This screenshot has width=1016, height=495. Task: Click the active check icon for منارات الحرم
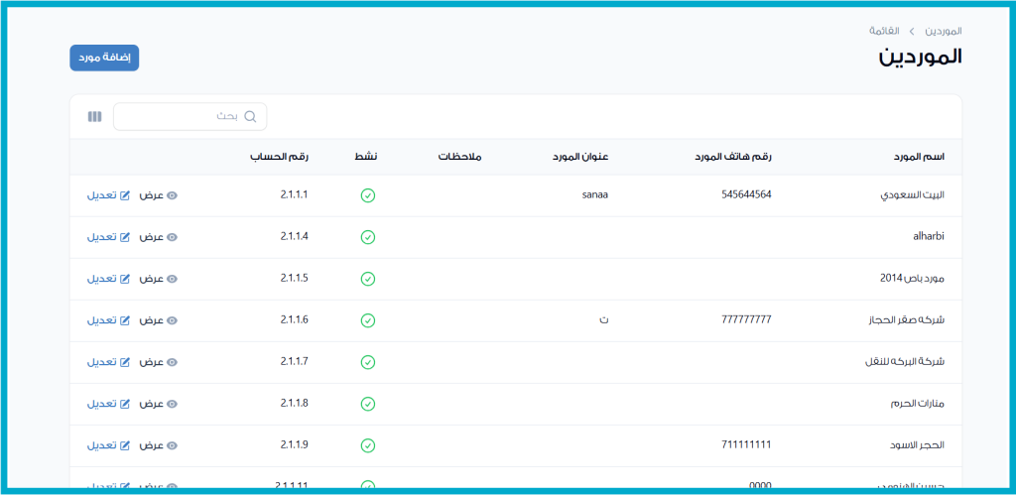(x=367, y=404)
